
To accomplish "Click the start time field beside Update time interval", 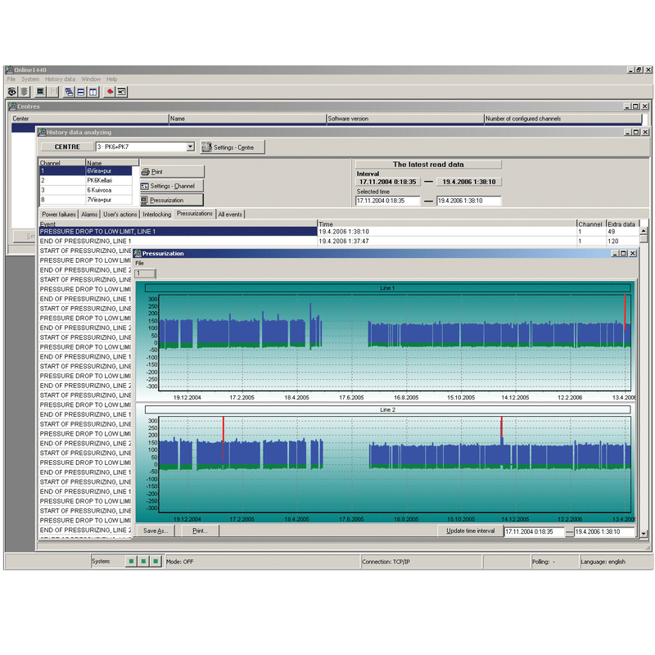I will (535, 531).
